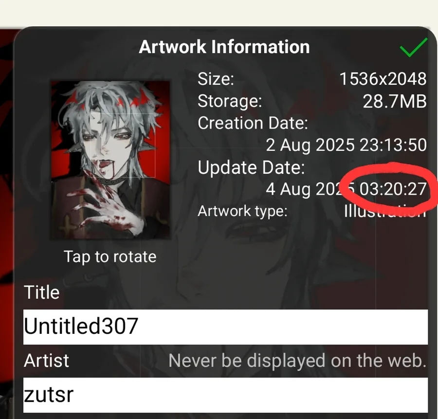Click the creation date 2 Aug 2025 23:13:50
The image size is (438, 419).
point(346,145)
